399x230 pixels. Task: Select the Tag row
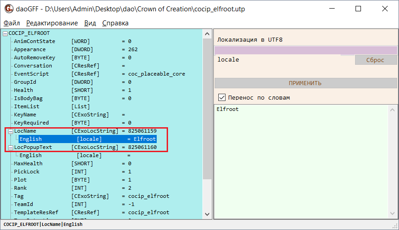pyautogui.click(x=91, y=196)
